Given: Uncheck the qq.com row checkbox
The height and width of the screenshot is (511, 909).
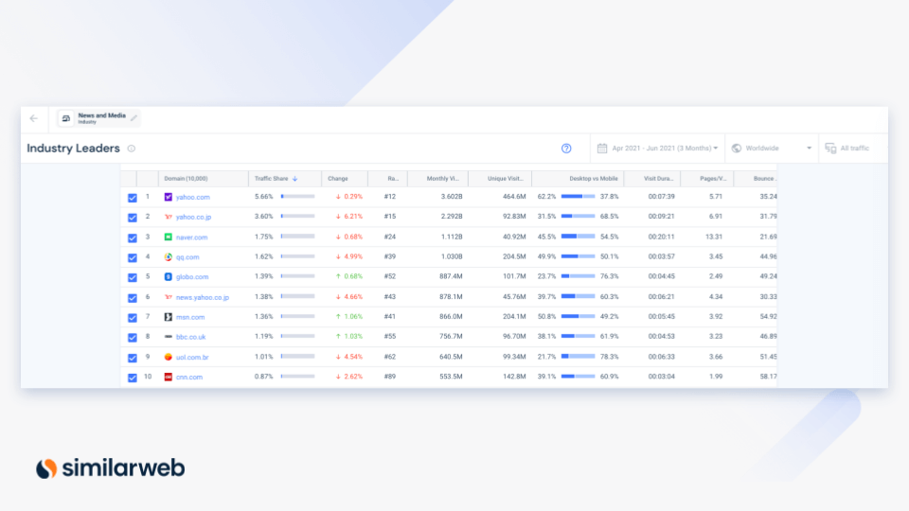Looking at the screenshot, I should click(133, 257).
